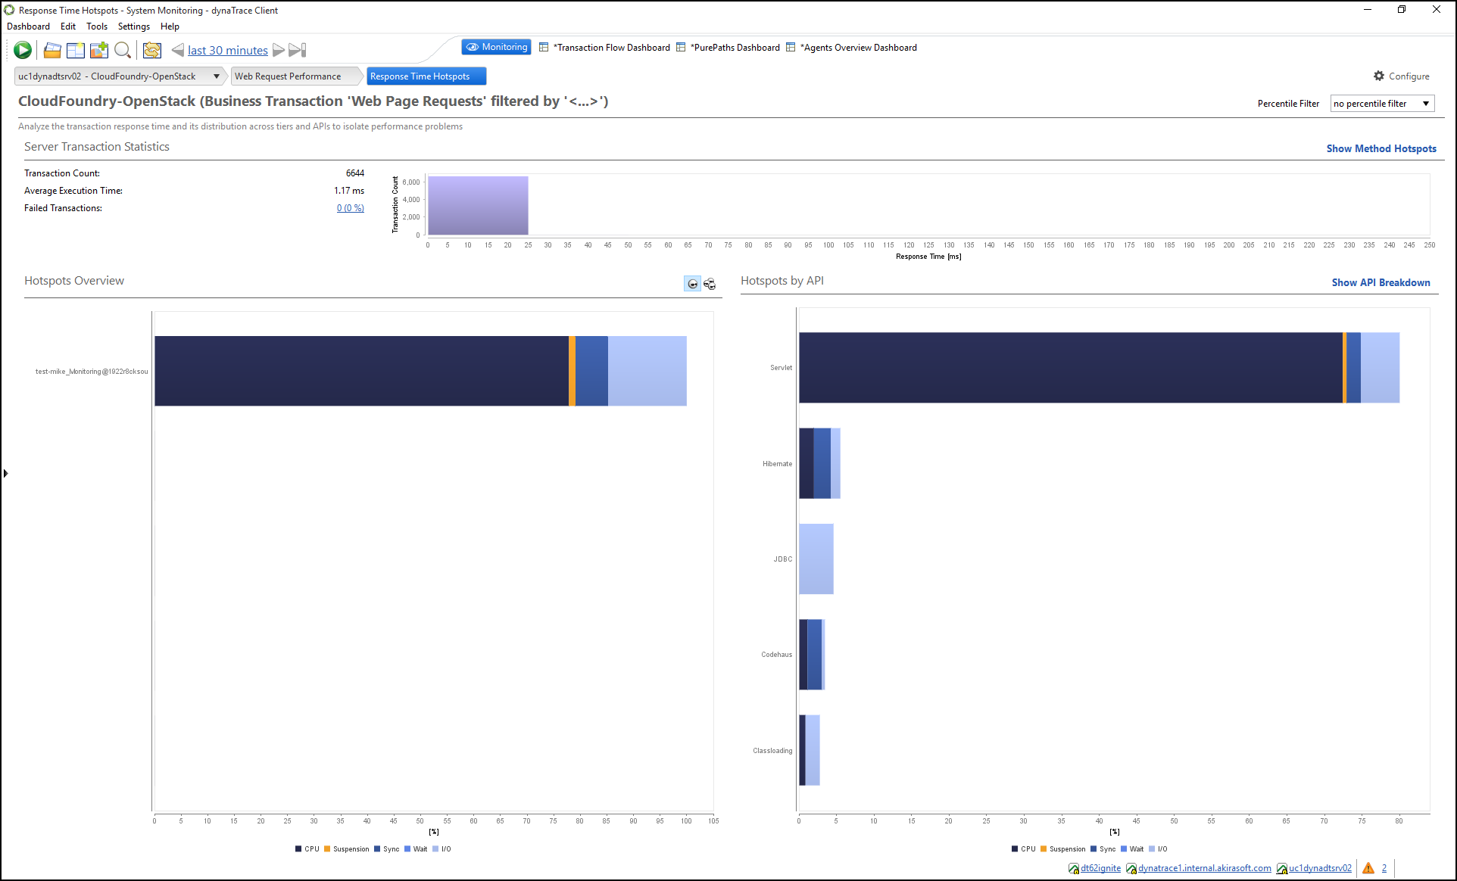Click I/O legend swatch under Hotspots by API
Viewport: 1457px width, 881px height.
(x=1152, y=849)
